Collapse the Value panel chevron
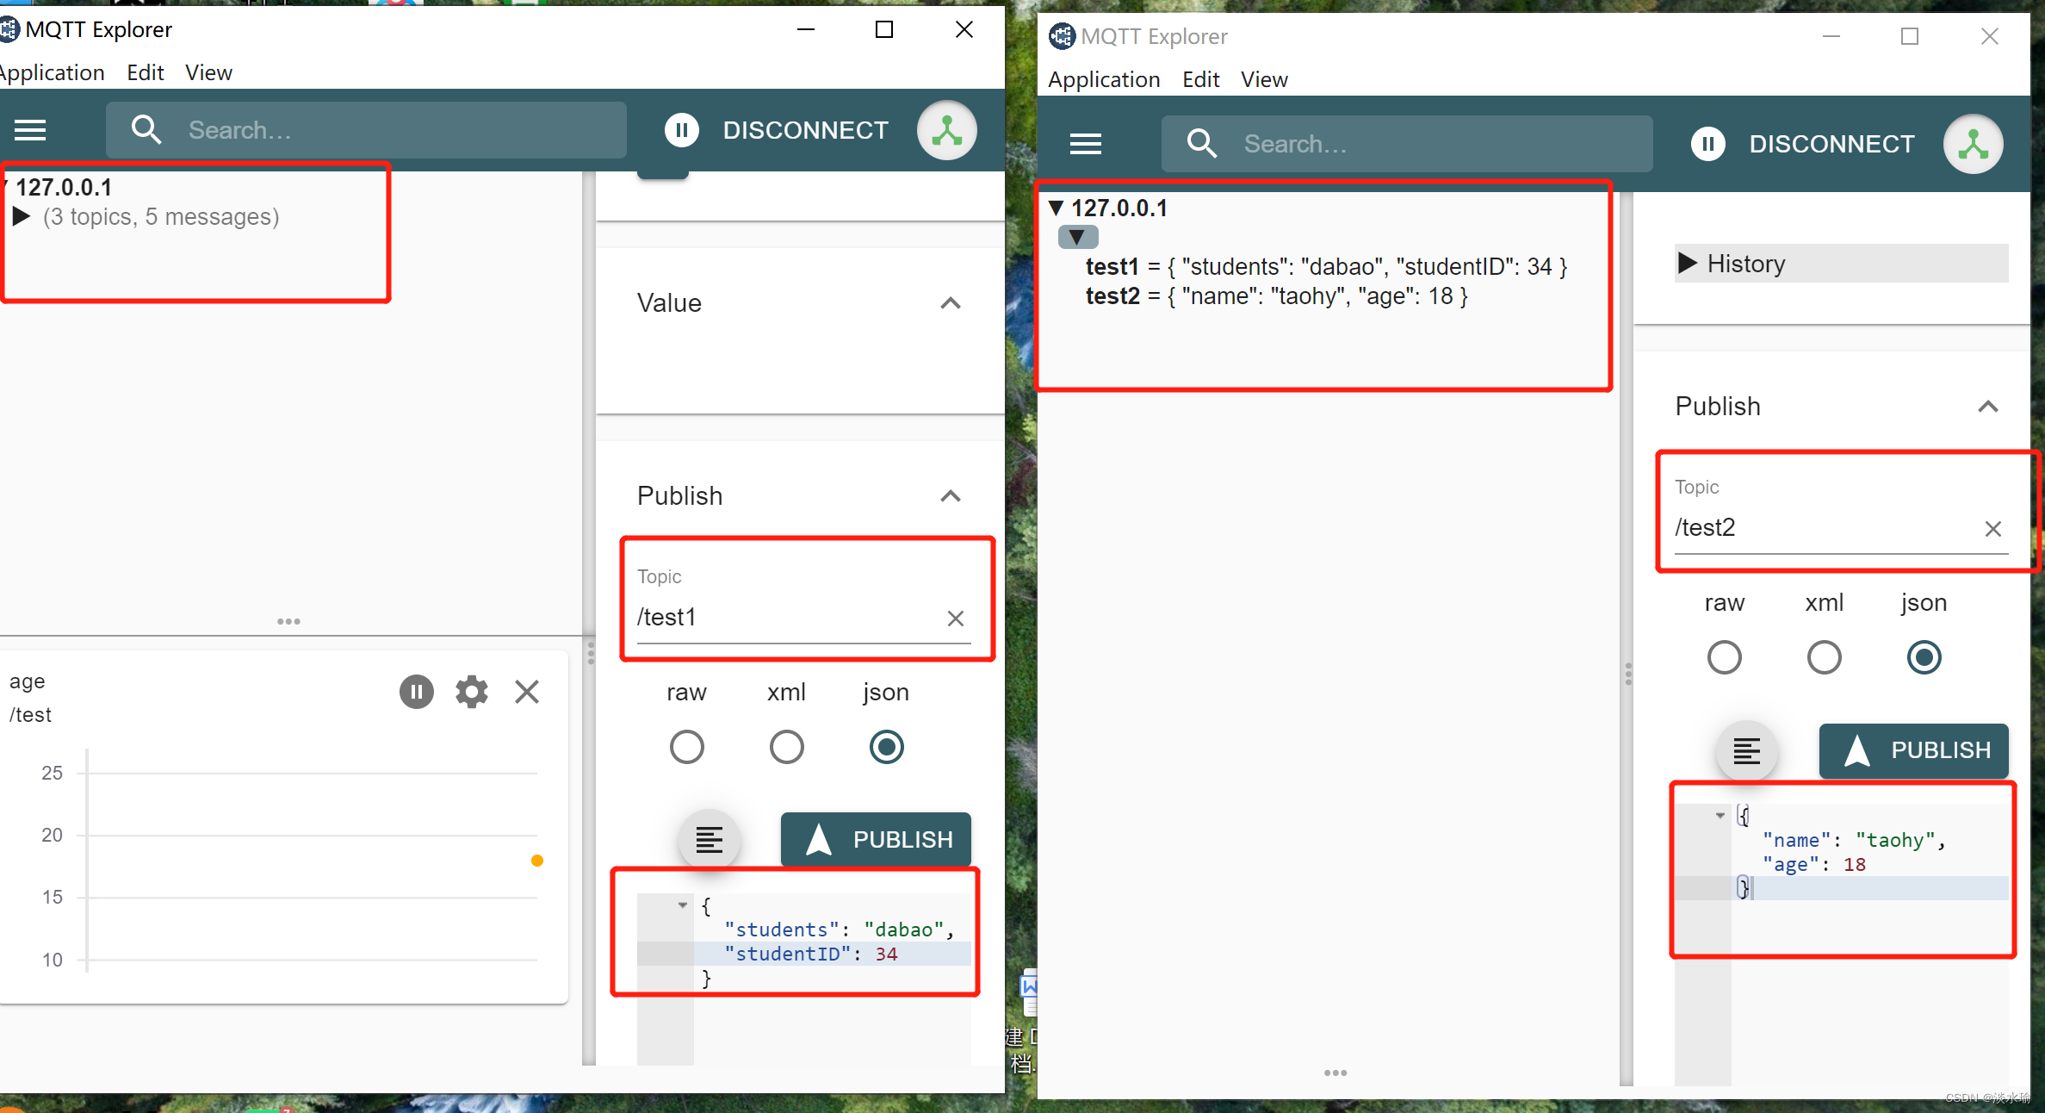 pos(951,303)
